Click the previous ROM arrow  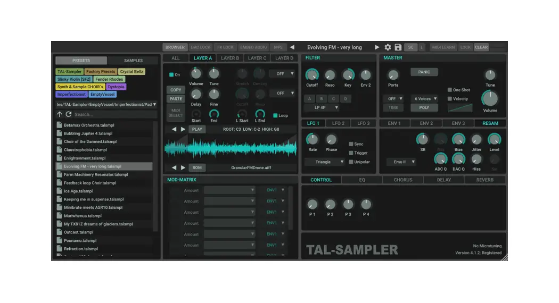coord(174,167)
